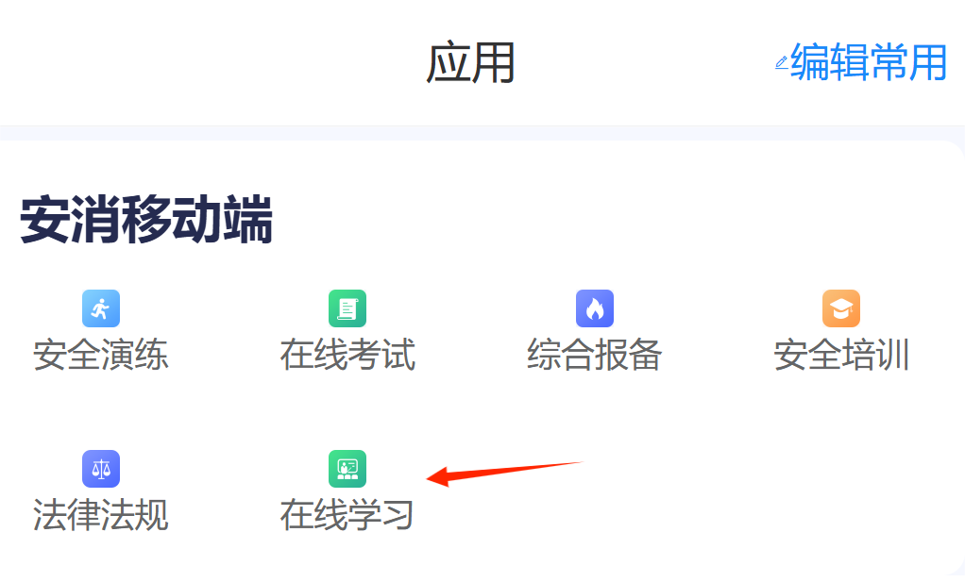This screenshot has height=582, width=965.
Task: Select the 法律法规 text label
Action: (x=100, y=515)
